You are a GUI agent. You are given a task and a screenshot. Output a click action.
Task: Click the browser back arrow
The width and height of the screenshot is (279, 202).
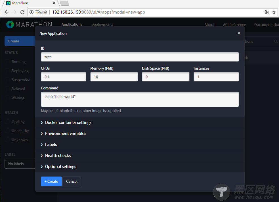click(x=7, y=12)
